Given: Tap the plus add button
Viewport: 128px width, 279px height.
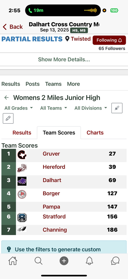Looking at the screenshot, I should point(64,261).
